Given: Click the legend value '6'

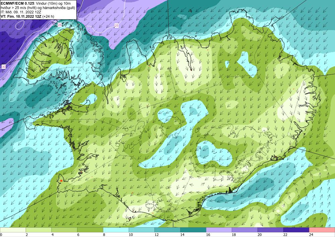Looking at the screenshot, I should (x=78, y=235).
